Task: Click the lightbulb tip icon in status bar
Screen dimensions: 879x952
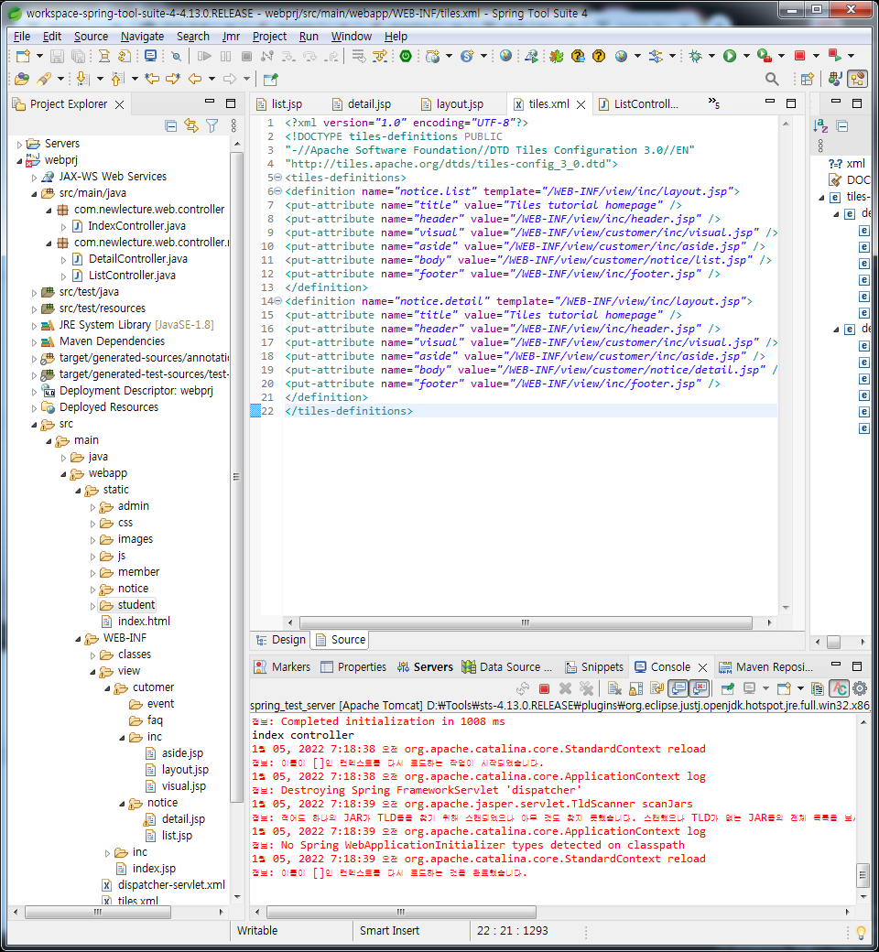Action: 861,931
